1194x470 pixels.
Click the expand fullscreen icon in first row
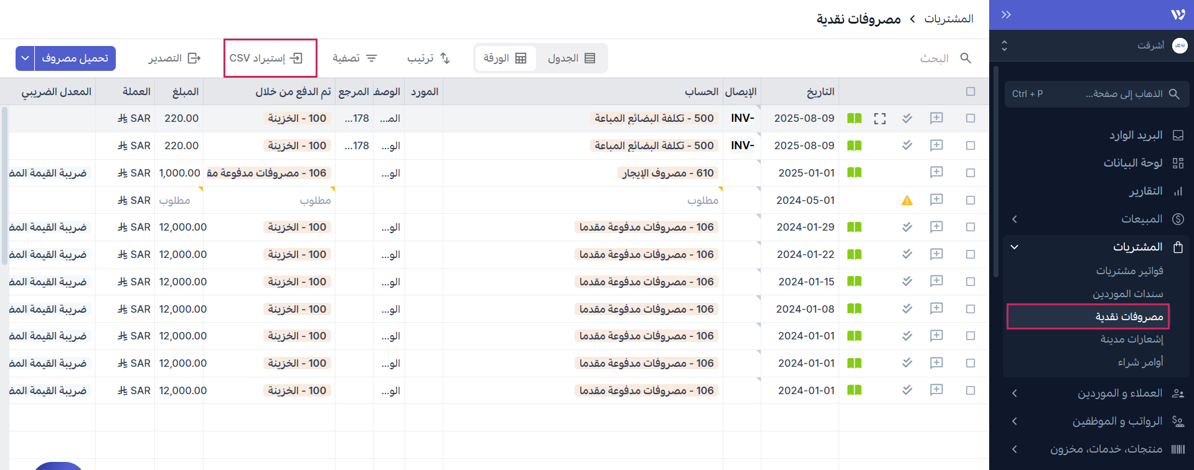pyautogui.click(x=880, y=118)
